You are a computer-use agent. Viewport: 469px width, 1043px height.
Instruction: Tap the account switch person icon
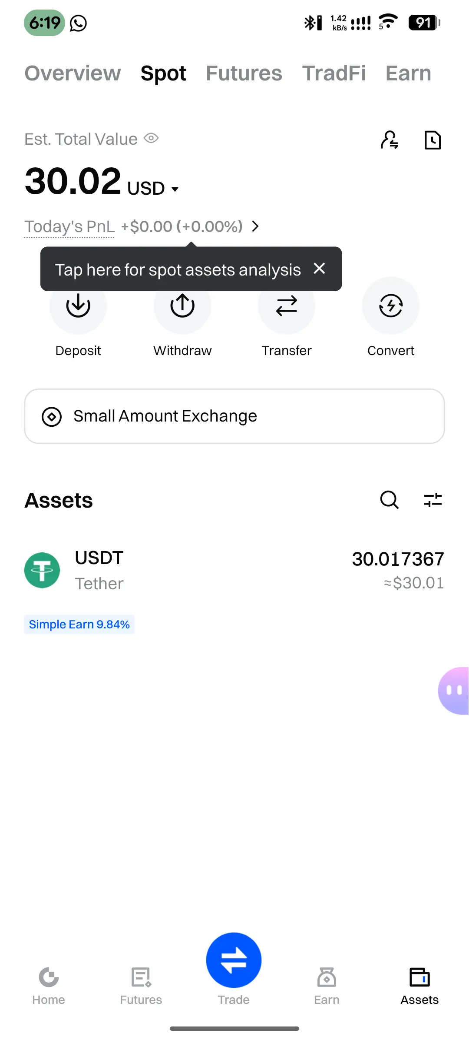[390, 140]
